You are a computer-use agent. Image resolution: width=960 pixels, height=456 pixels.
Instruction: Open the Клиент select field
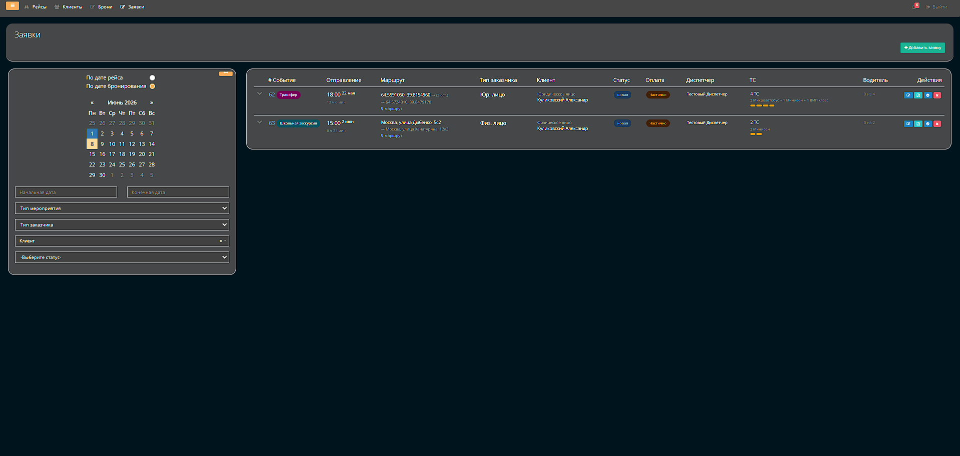pyautogui.click(x=122, y=241)
